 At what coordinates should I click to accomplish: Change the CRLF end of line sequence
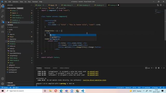139,88
